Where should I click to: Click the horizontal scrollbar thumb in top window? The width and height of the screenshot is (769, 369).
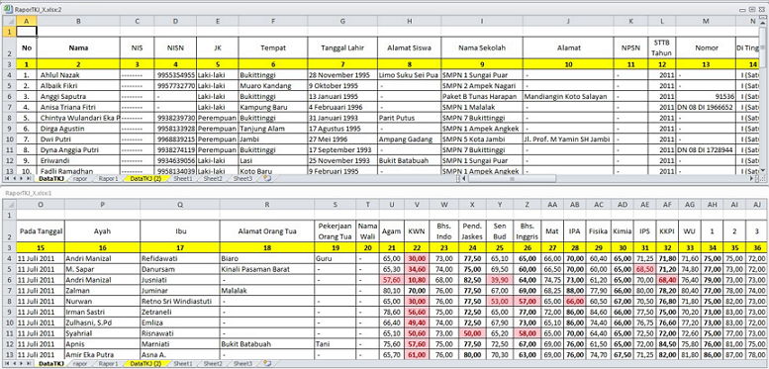pyautogui.click(x=512, y=179)
